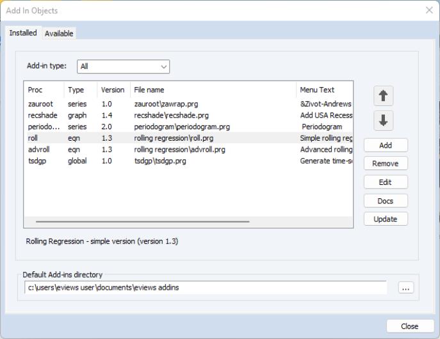Click the Edit button
This screenshot has height=339, width=440.
pos(386,182)
